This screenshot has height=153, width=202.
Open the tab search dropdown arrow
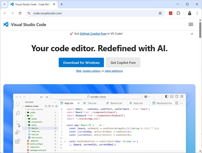(4, 4)
